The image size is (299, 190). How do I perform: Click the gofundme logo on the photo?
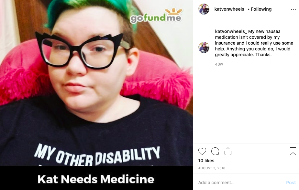(156, 16)
